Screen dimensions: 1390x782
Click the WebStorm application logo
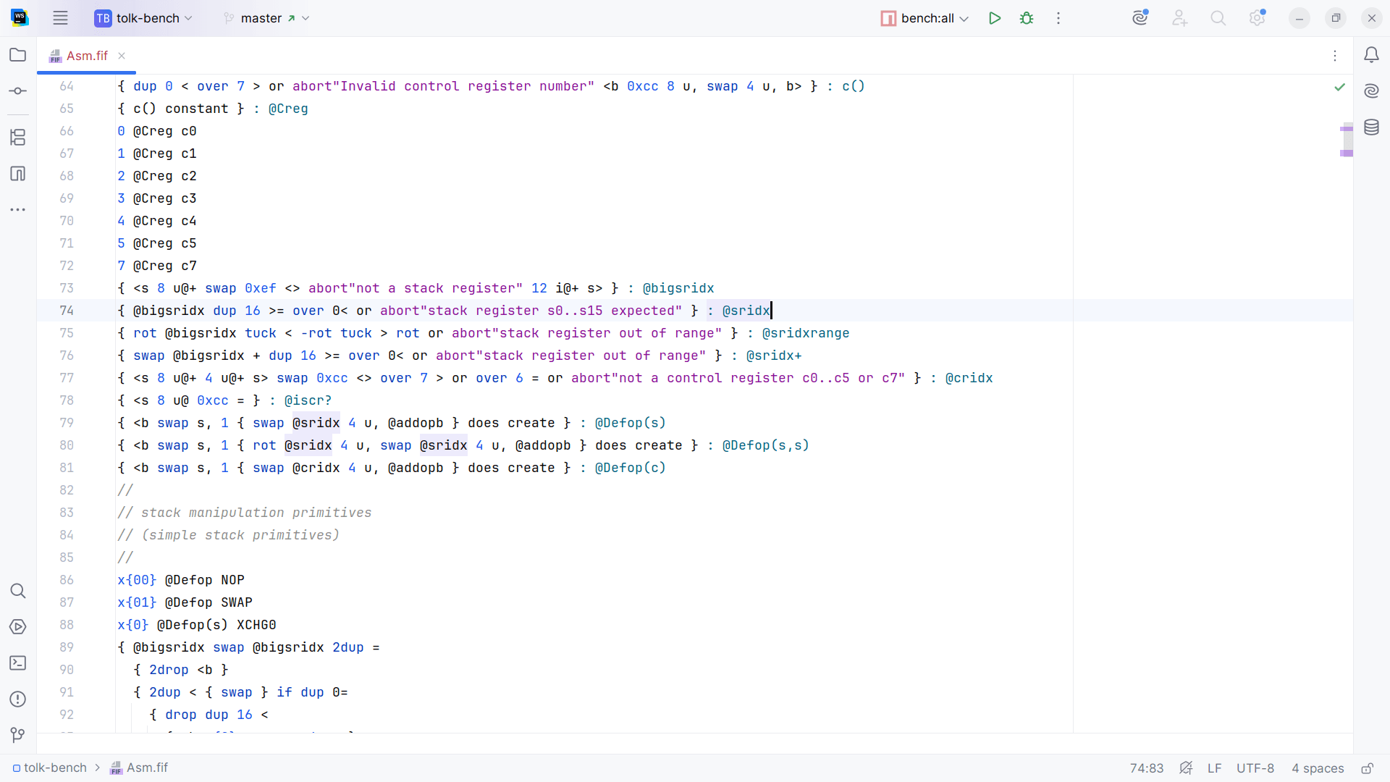point(20,18)
